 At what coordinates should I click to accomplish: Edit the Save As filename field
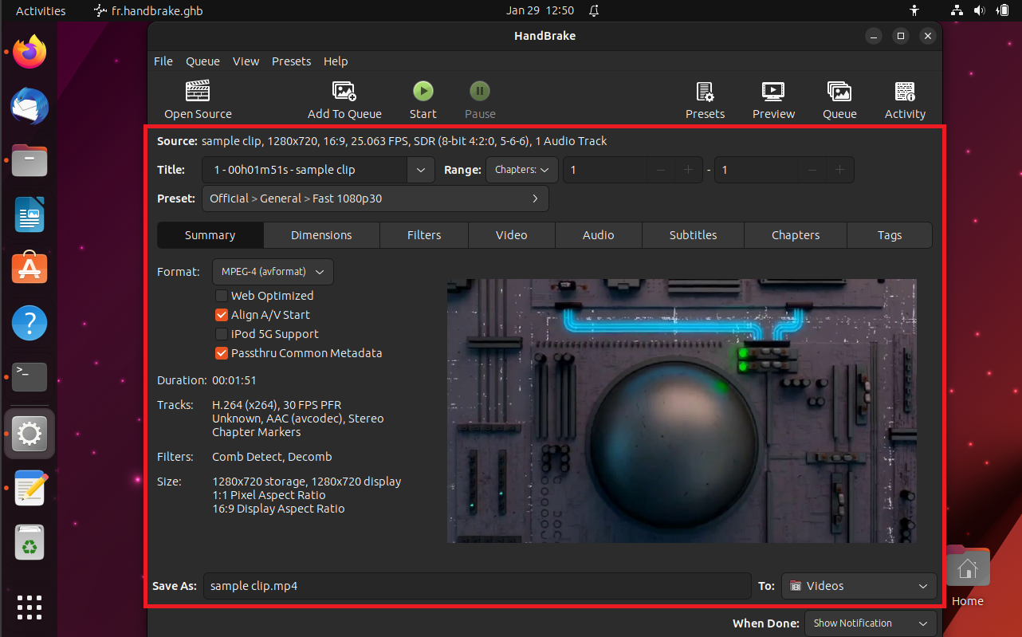tap(477, 586)
